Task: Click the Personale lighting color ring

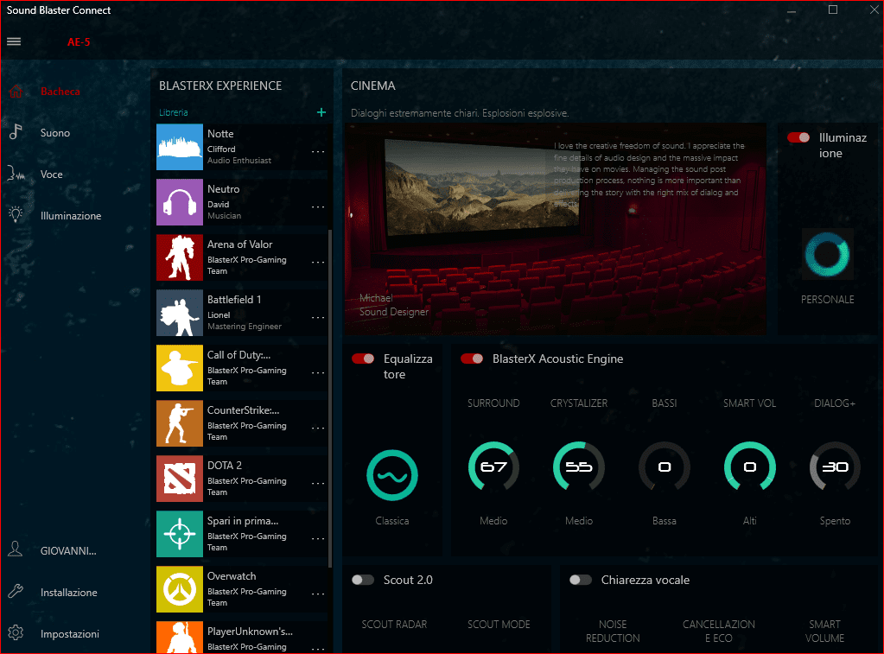Action: click(827, 254)
